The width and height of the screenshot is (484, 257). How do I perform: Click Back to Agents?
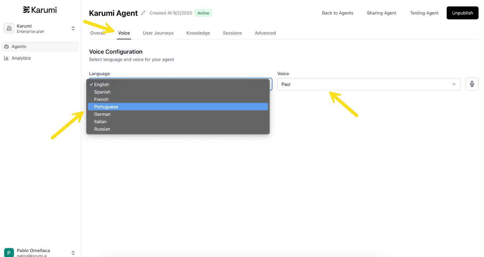tap(338, 13)
